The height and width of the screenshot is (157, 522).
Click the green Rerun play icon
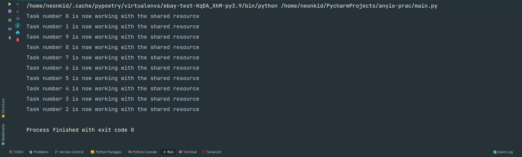pyautogui.click(x=10, y=4)
